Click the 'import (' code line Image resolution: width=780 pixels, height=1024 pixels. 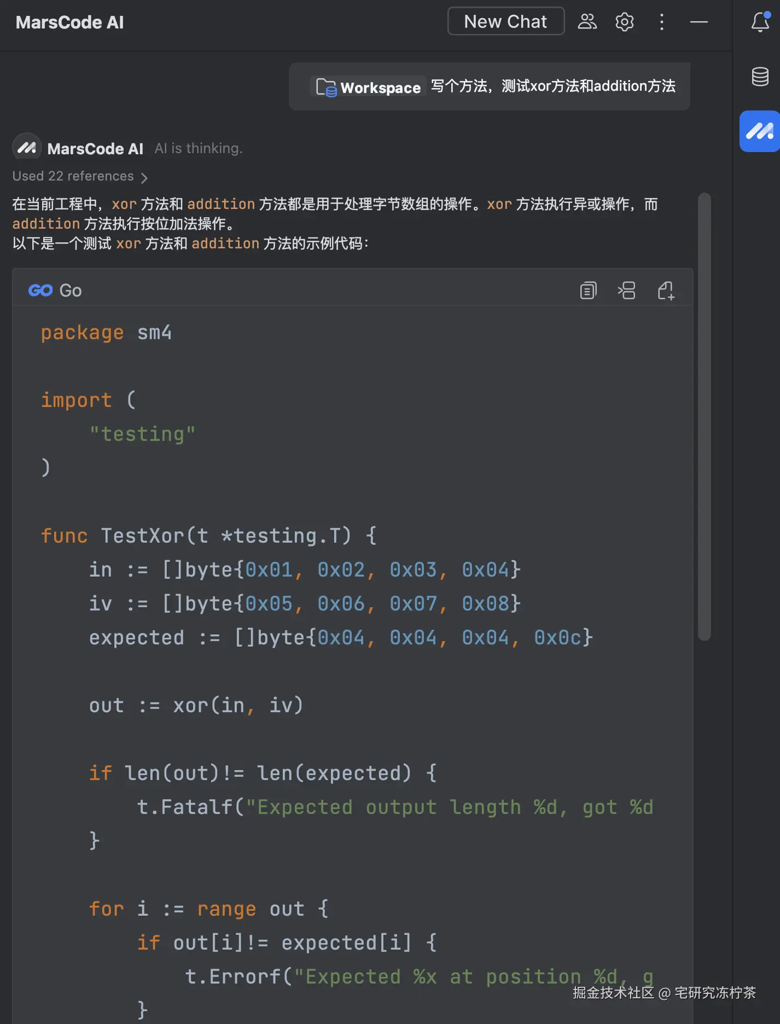pyautogui.click(x=88, y=400)
